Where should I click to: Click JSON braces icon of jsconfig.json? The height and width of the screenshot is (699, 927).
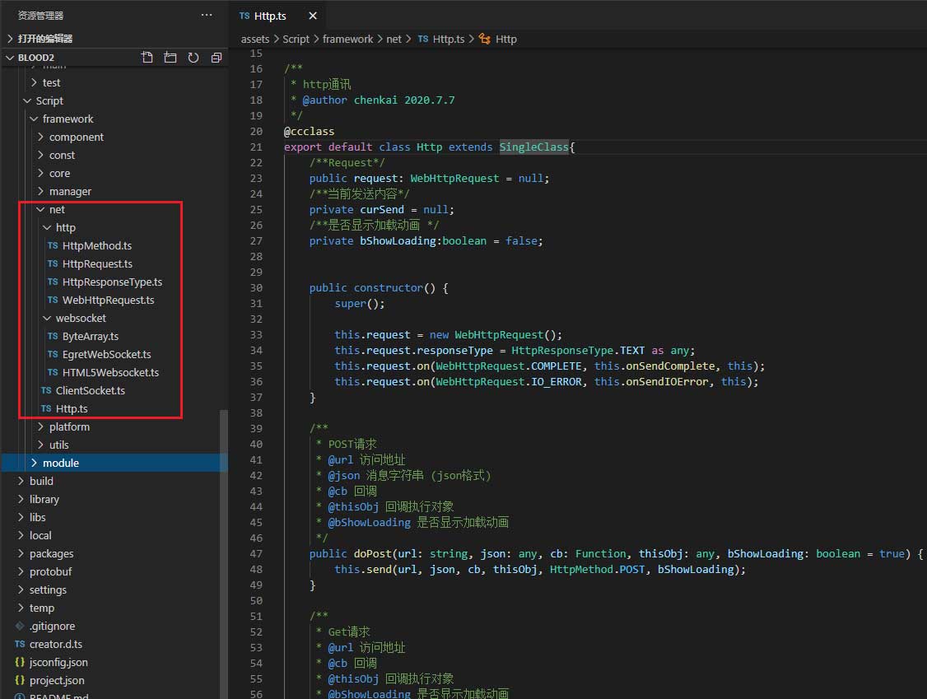[x=20, y=662]
